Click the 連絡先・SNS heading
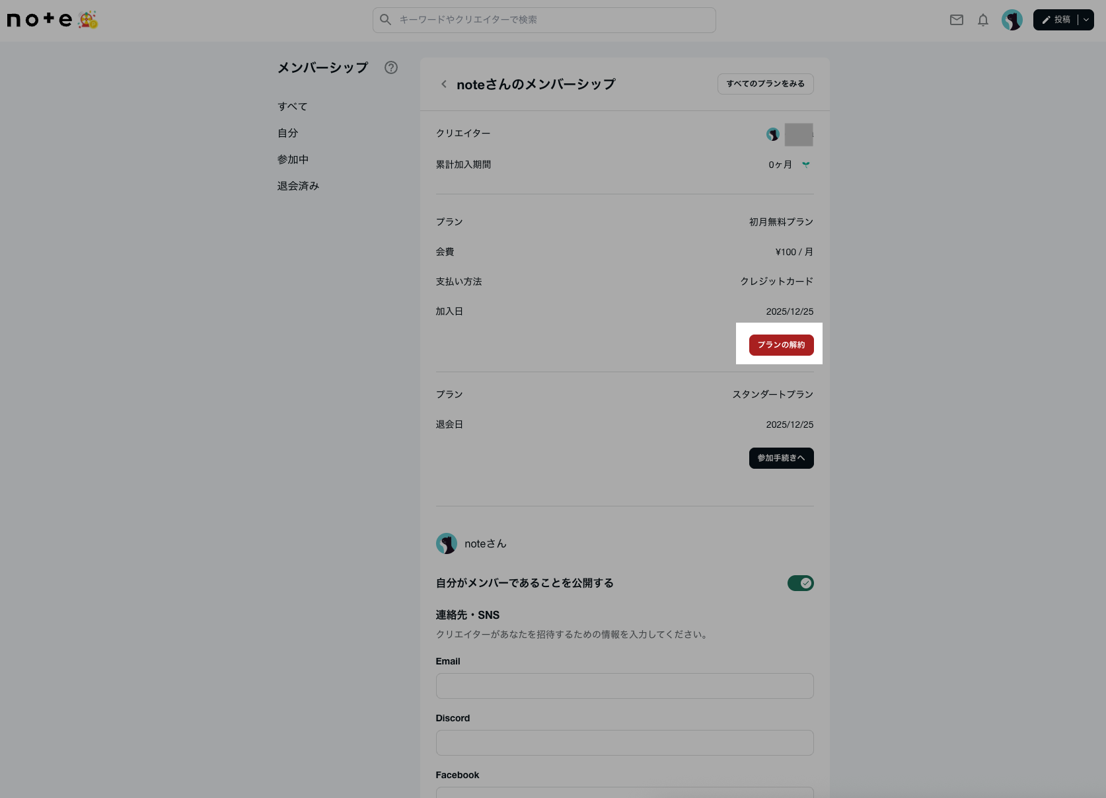Image resolution: width=1106 pixels, height=798 pixels. [468, 615]
